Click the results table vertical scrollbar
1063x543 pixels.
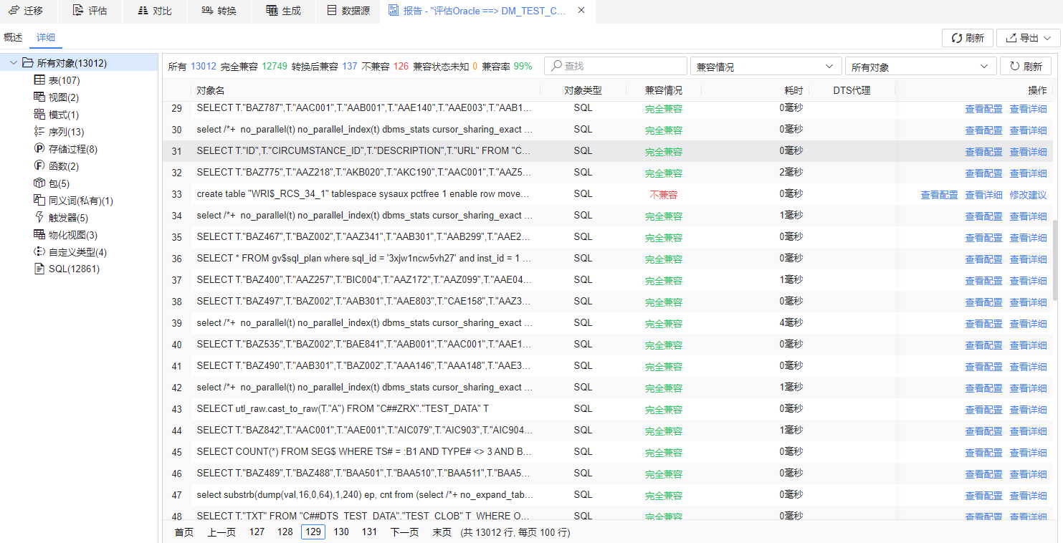[x=1055, y=259]
